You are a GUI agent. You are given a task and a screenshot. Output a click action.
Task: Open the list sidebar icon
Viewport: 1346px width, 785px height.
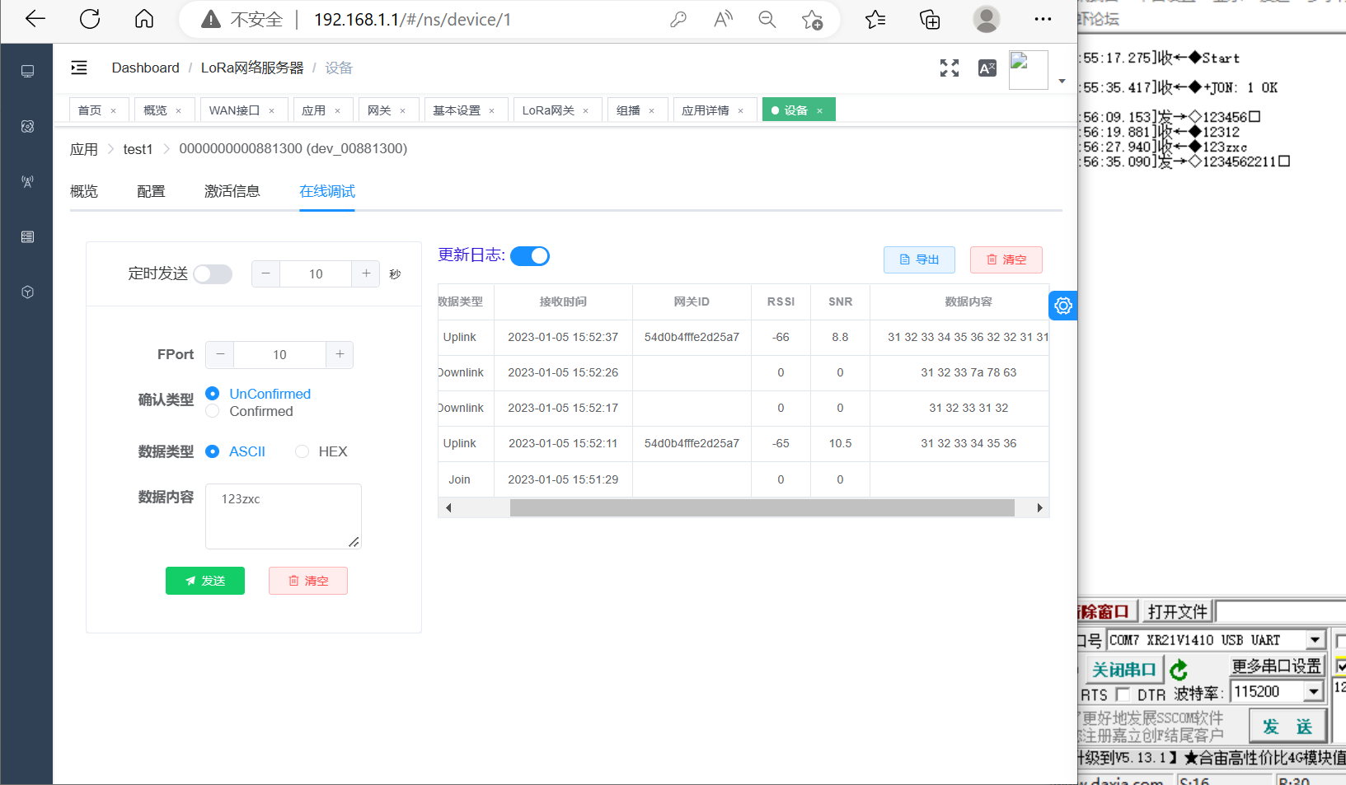pos(27,237)
